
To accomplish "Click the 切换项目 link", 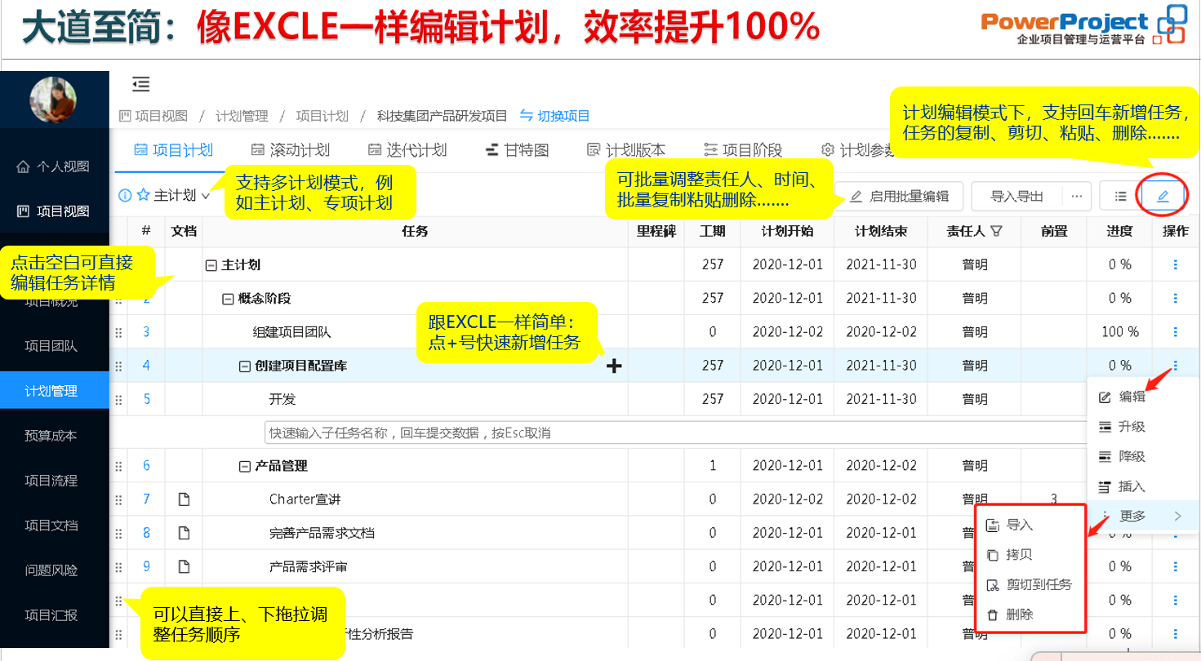I will click(x=554, y=116).
